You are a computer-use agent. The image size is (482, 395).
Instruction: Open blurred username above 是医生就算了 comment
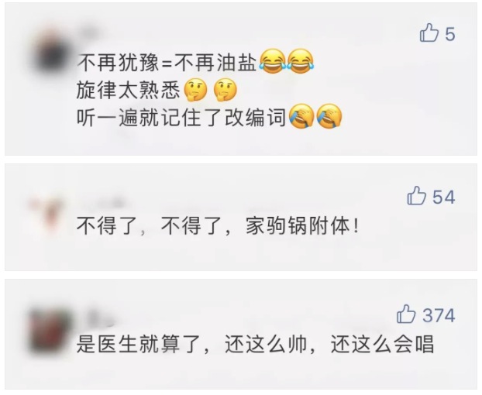[98, 316]
